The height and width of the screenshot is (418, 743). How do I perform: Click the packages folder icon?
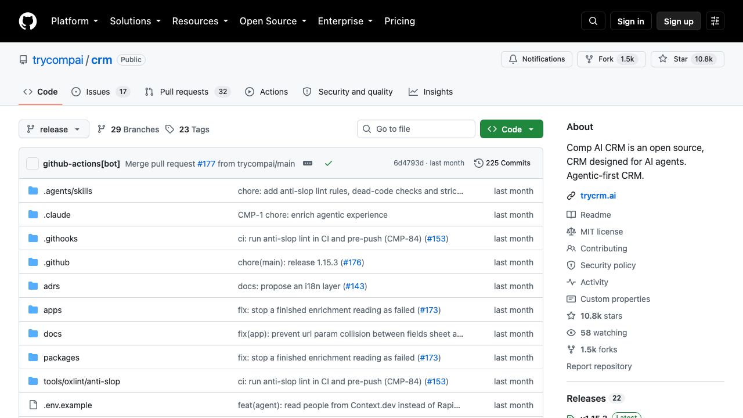pyautogui.click(x=33, y=358)
